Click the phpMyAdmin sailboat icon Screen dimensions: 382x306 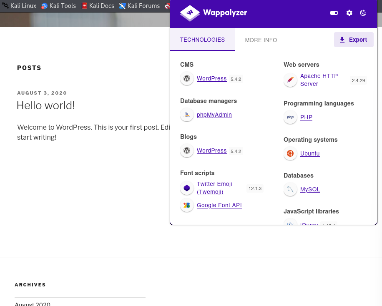coord(187,115)
